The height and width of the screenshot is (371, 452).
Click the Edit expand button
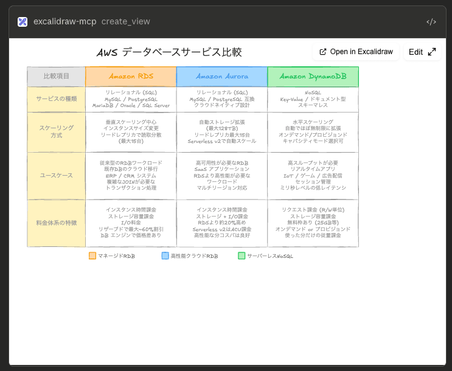[x=422, y=52]
